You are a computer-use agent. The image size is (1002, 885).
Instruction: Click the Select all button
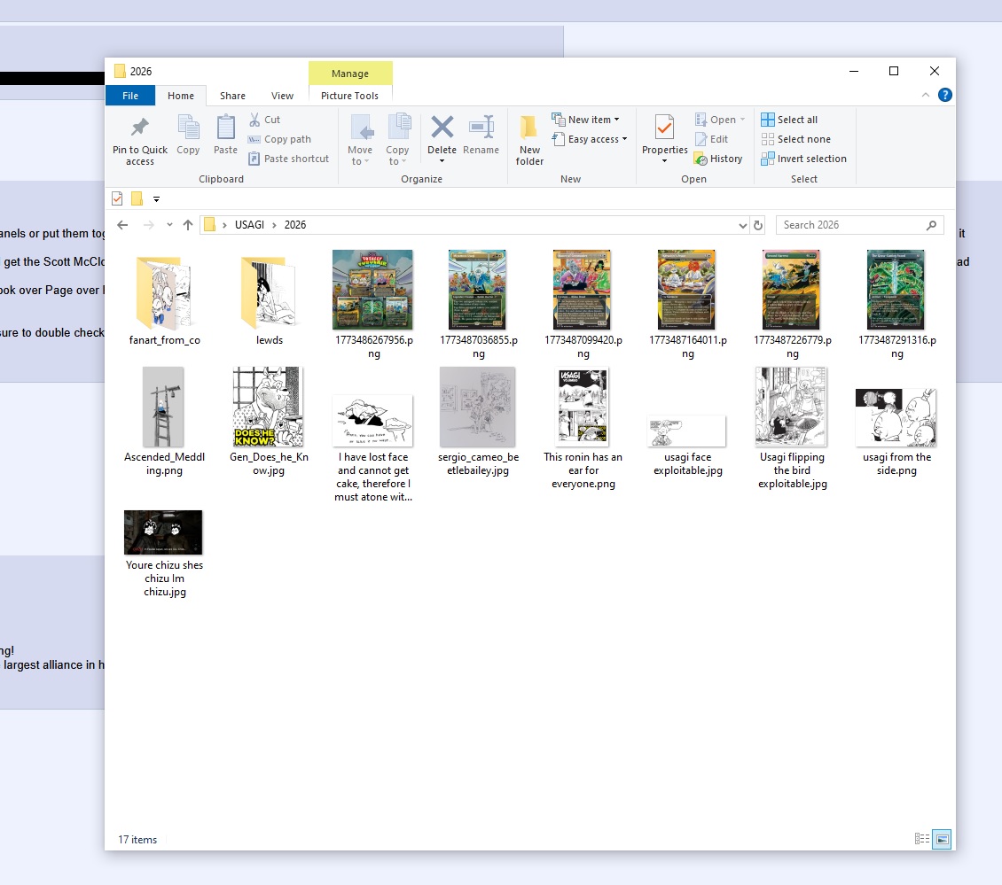(789, 120)
